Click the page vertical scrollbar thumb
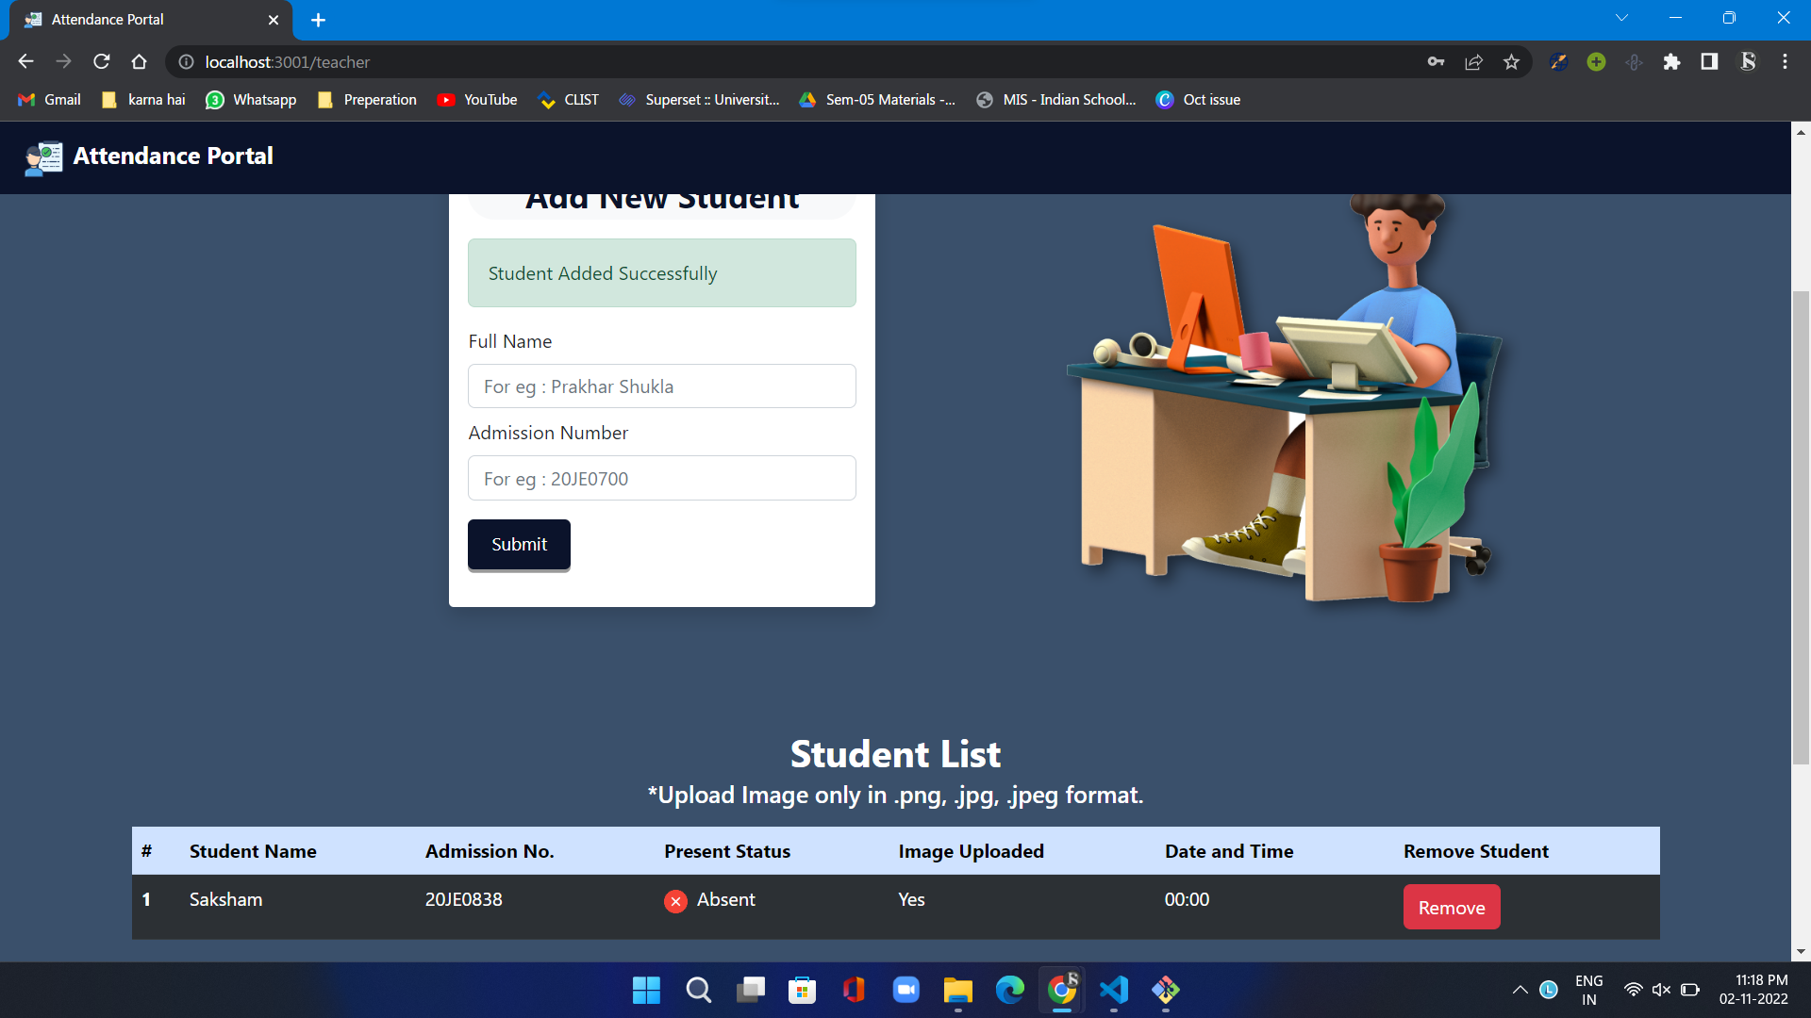This screenshot has height=1018, width=1811. click(1801, 528)
